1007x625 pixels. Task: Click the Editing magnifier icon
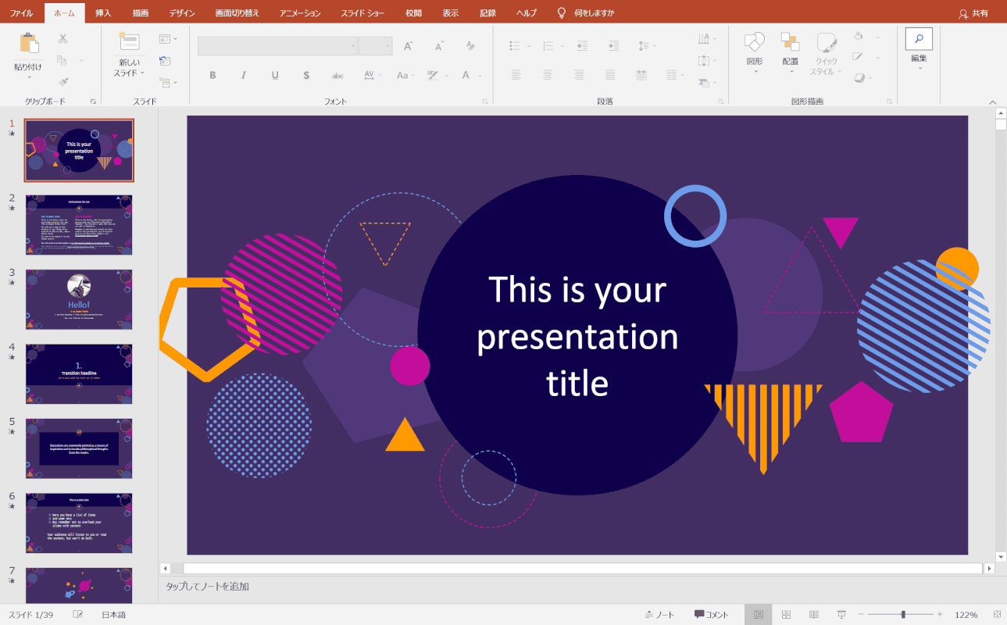(x=919, y=39)
